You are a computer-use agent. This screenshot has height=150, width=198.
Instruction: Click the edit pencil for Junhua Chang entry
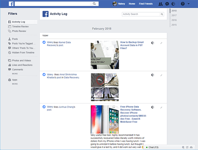[x=161, y=108]
